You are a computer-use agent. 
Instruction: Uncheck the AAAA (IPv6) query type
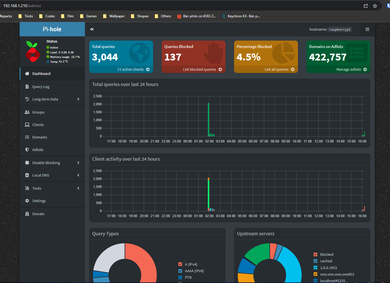click(180, 271)
